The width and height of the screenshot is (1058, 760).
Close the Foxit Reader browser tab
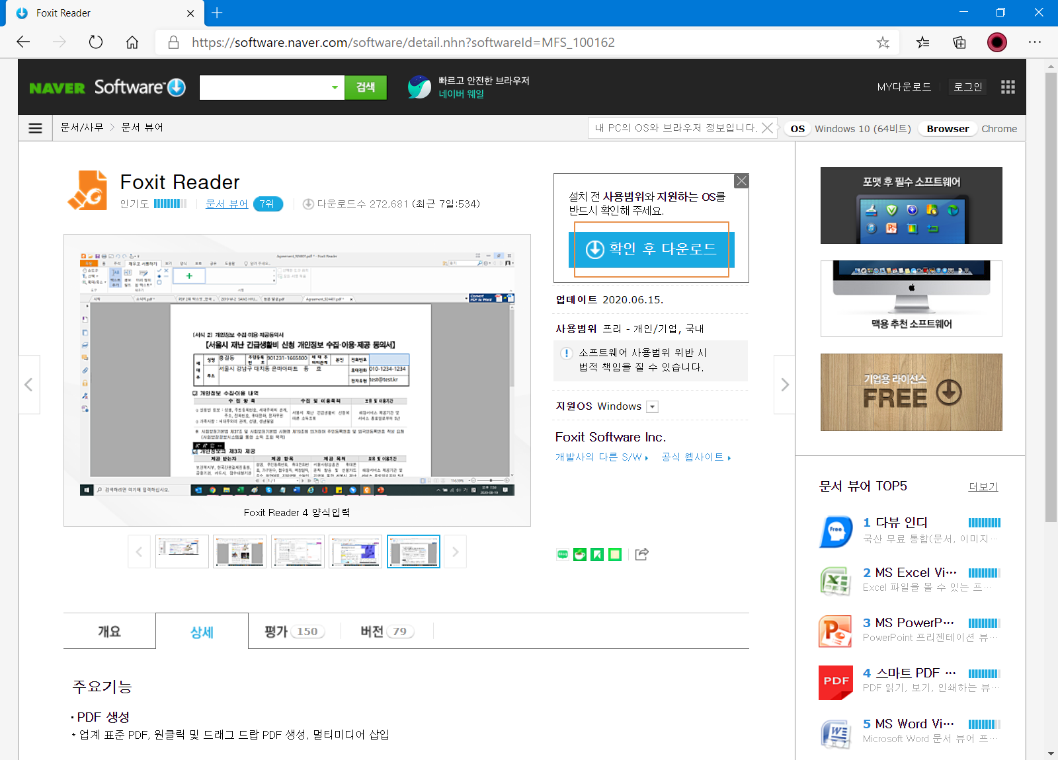(x=190, y=13)
